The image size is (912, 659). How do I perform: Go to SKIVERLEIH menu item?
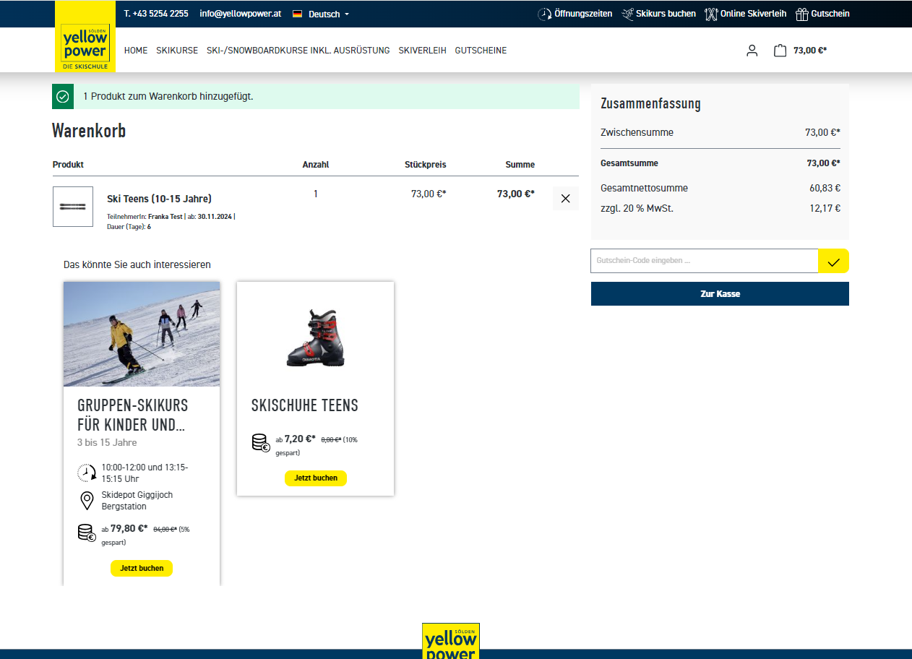click(422, 51)
